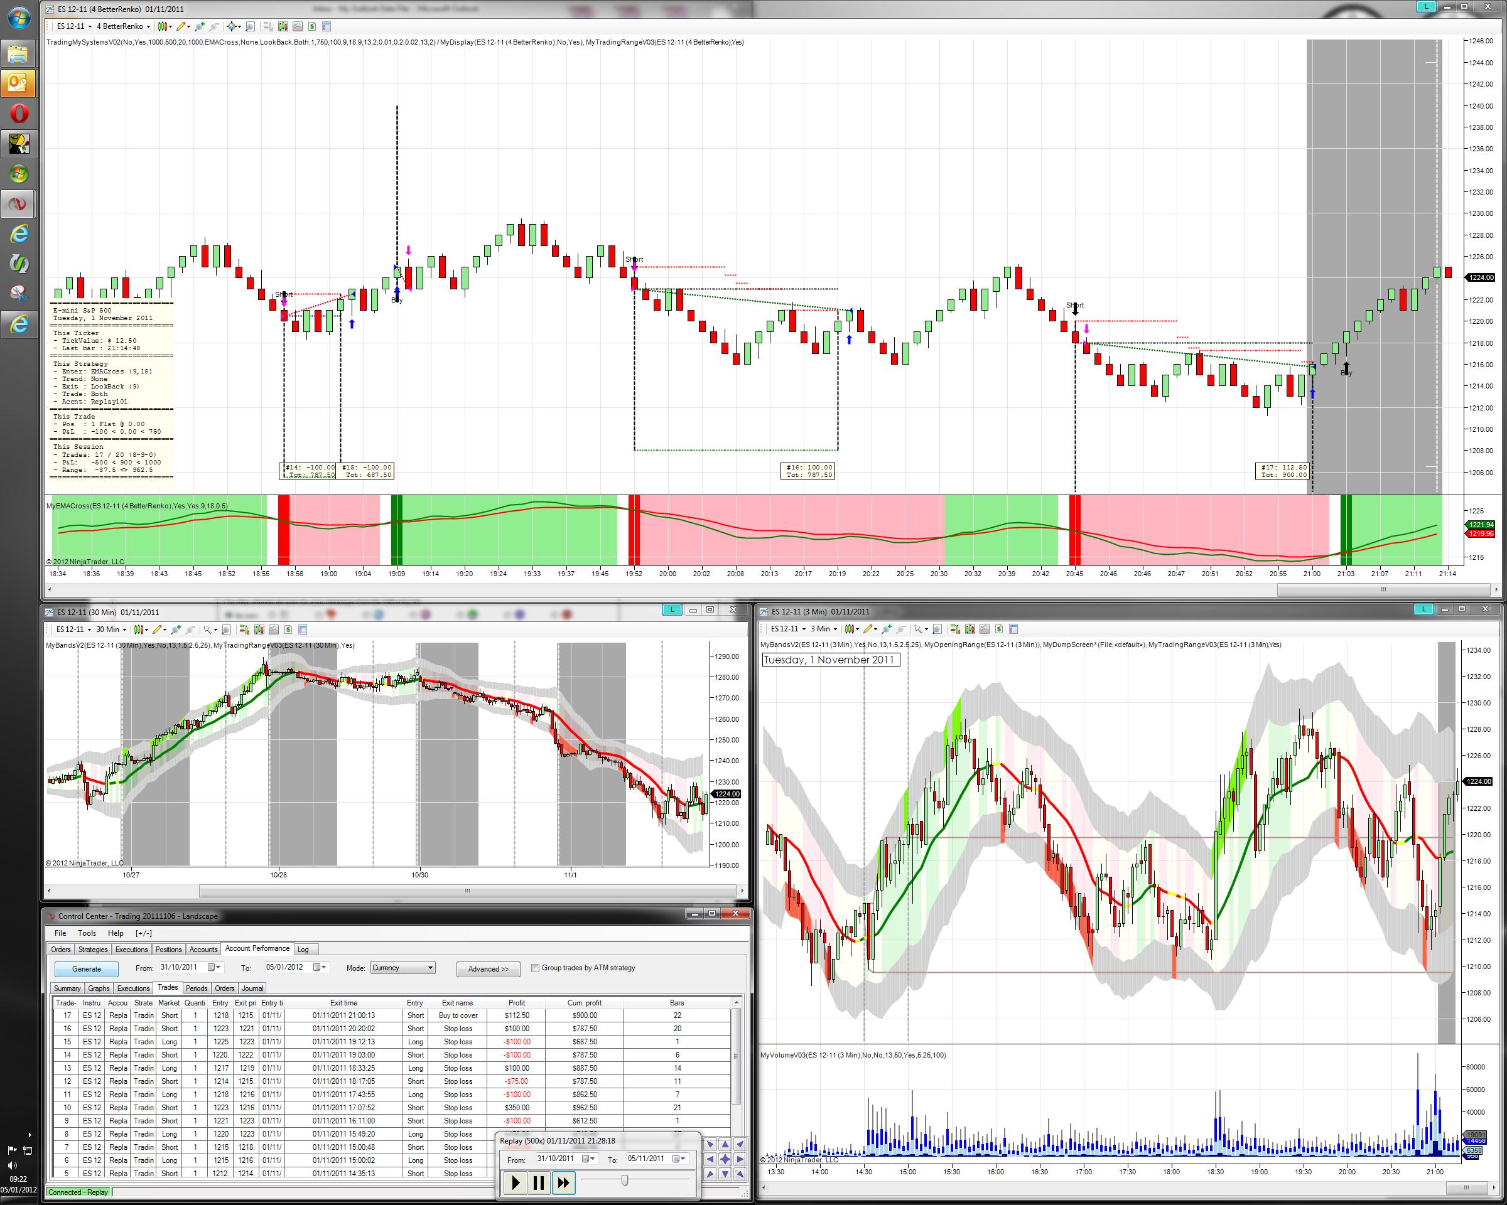Switch to the Executions tab in Control Center

(131, 950)
